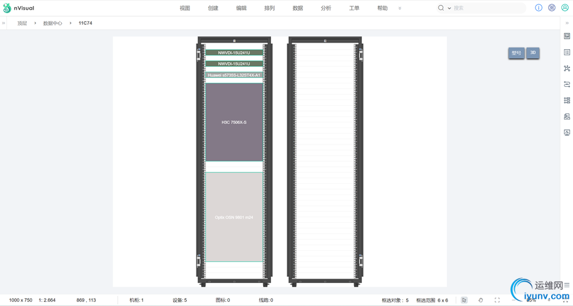
Task: Open the route/link swap icon in right sidebar
Action: 567,84
